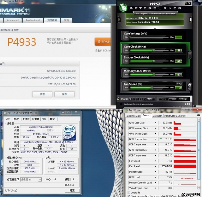Open CPU-Z 關於 tab

tap(52, 119)
